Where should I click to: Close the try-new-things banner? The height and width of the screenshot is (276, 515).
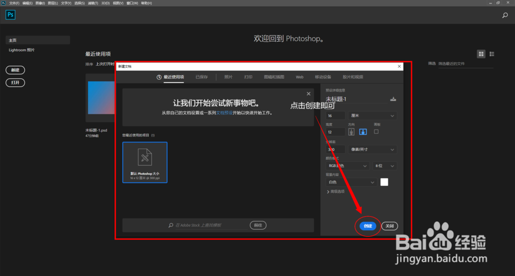[308, 94]
